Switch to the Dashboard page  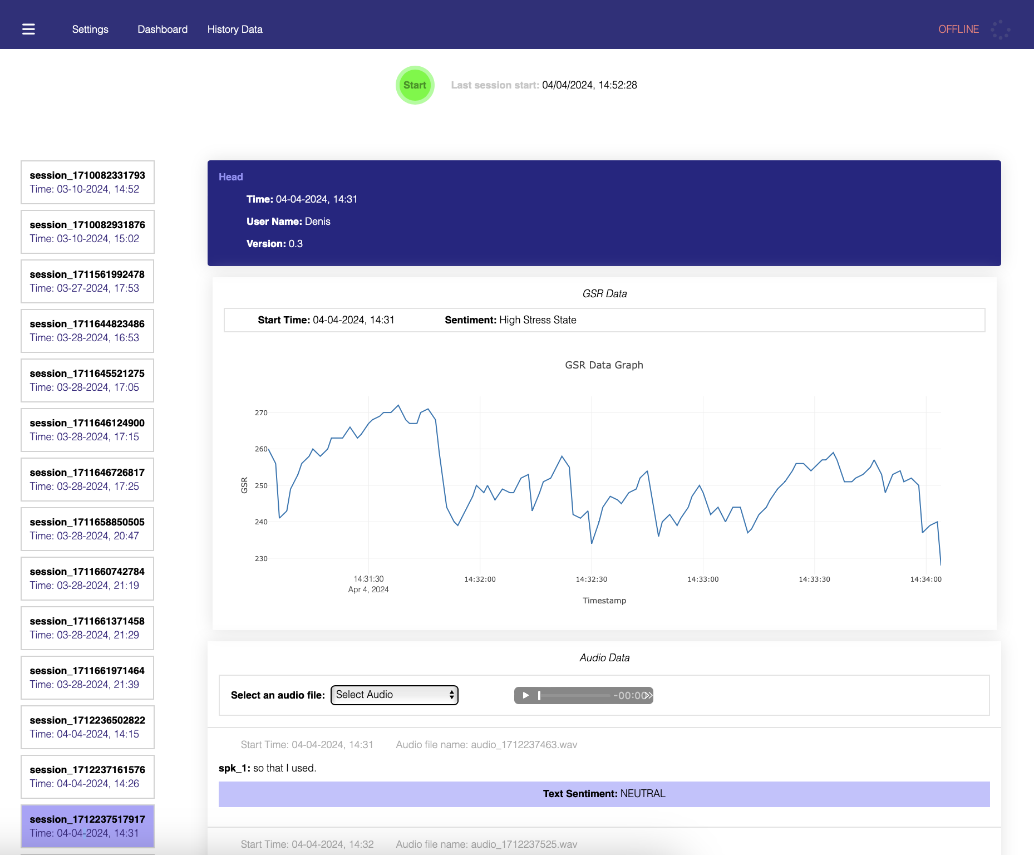point(163,29)
